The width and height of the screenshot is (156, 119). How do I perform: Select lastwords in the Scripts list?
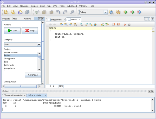point(21,65)
